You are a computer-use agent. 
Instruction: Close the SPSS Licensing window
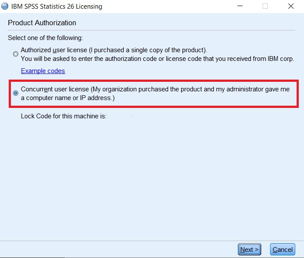(x=291, y=6)
